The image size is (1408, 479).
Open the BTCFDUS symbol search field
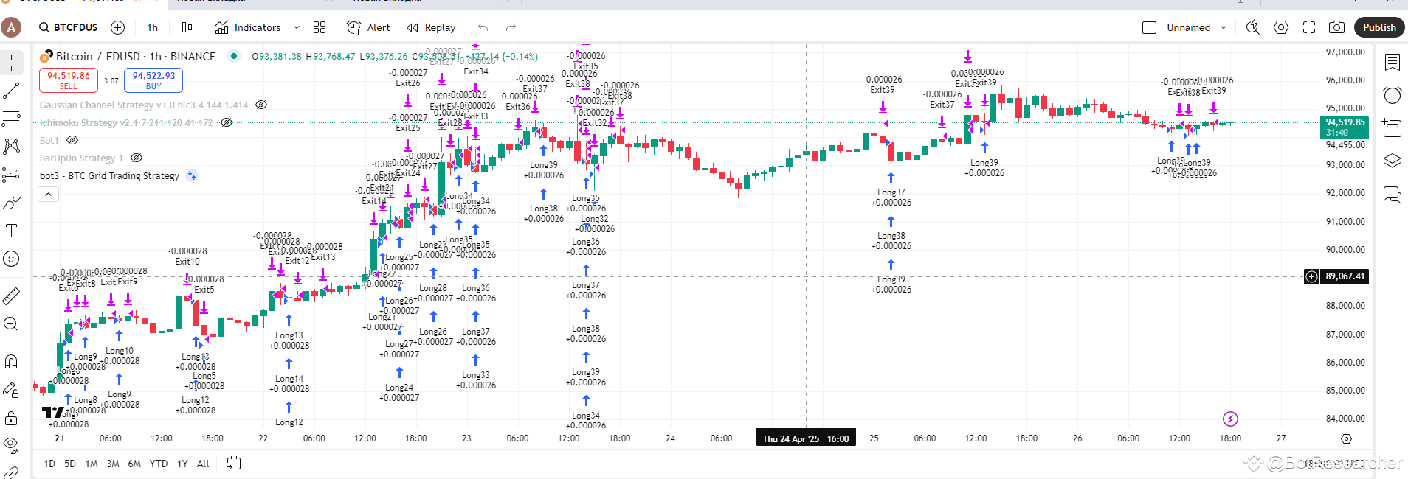coord(69,27)
